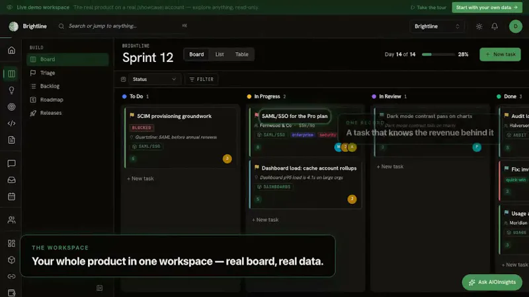Click the group-by icon left of Status
Viewport: 529px width, 297px height.
pyautogui.click(x=123, y=79)
